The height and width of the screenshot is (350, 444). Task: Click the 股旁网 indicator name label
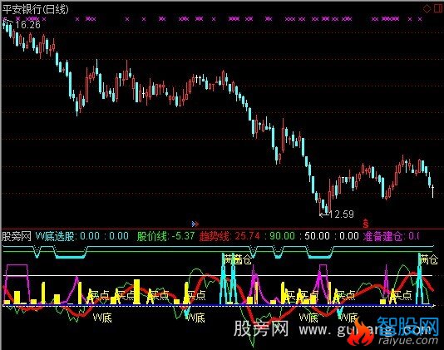pyautogui.click(x=17, y=236)
